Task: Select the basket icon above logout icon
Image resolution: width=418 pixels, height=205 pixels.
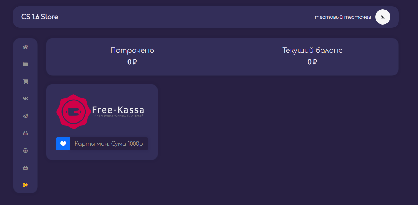Action: pyautogui.click(x=25, y=168)
